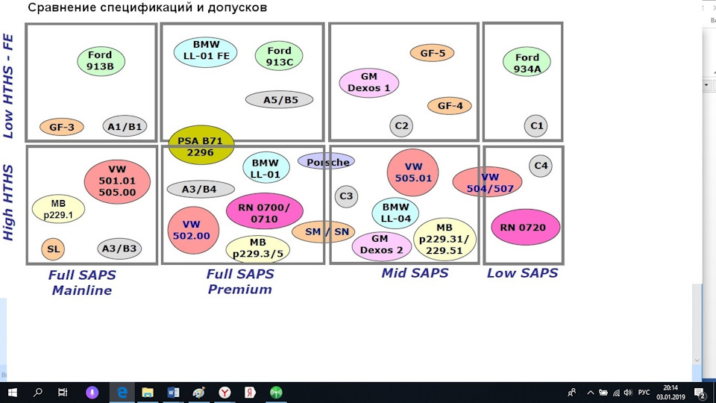Open Task View on the taskbar
The height and width of the screenshot is (403, 716).
tap(63, 392)
